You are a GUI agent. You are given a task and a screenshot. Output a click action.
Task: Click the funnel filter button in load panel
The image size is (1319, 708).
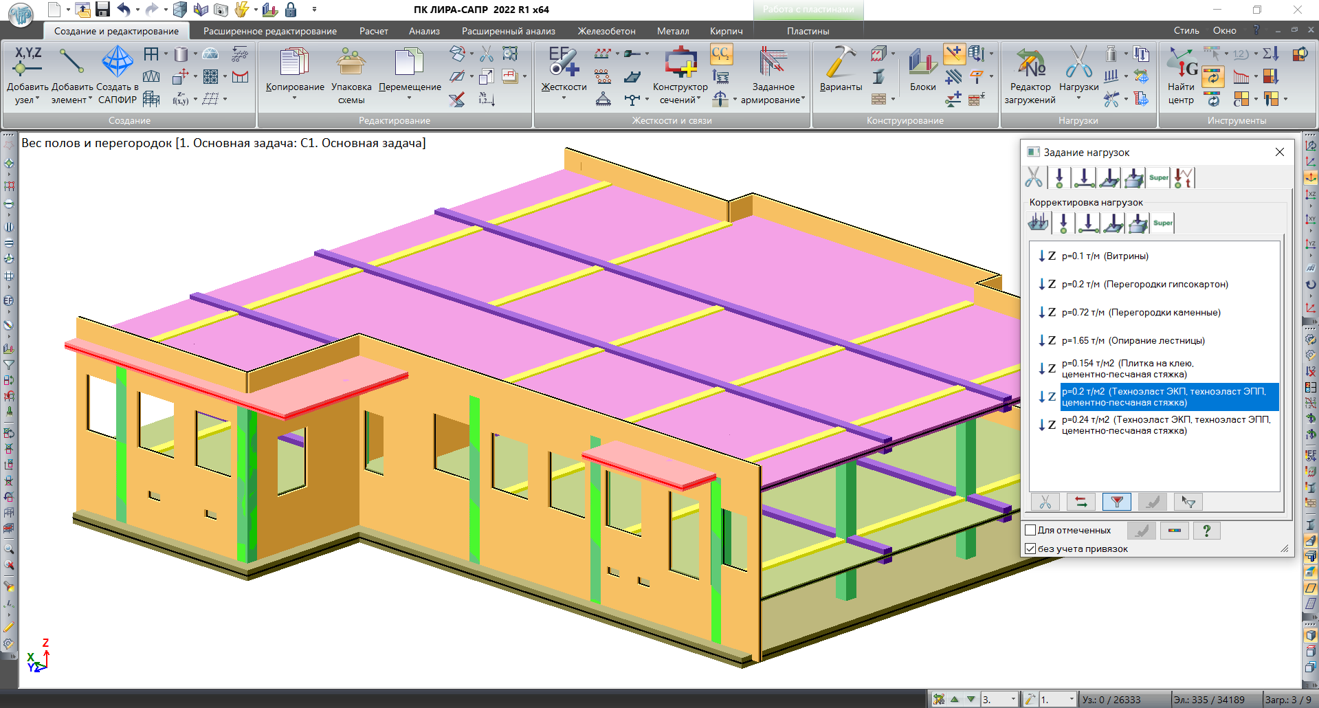pos(1116,502)
